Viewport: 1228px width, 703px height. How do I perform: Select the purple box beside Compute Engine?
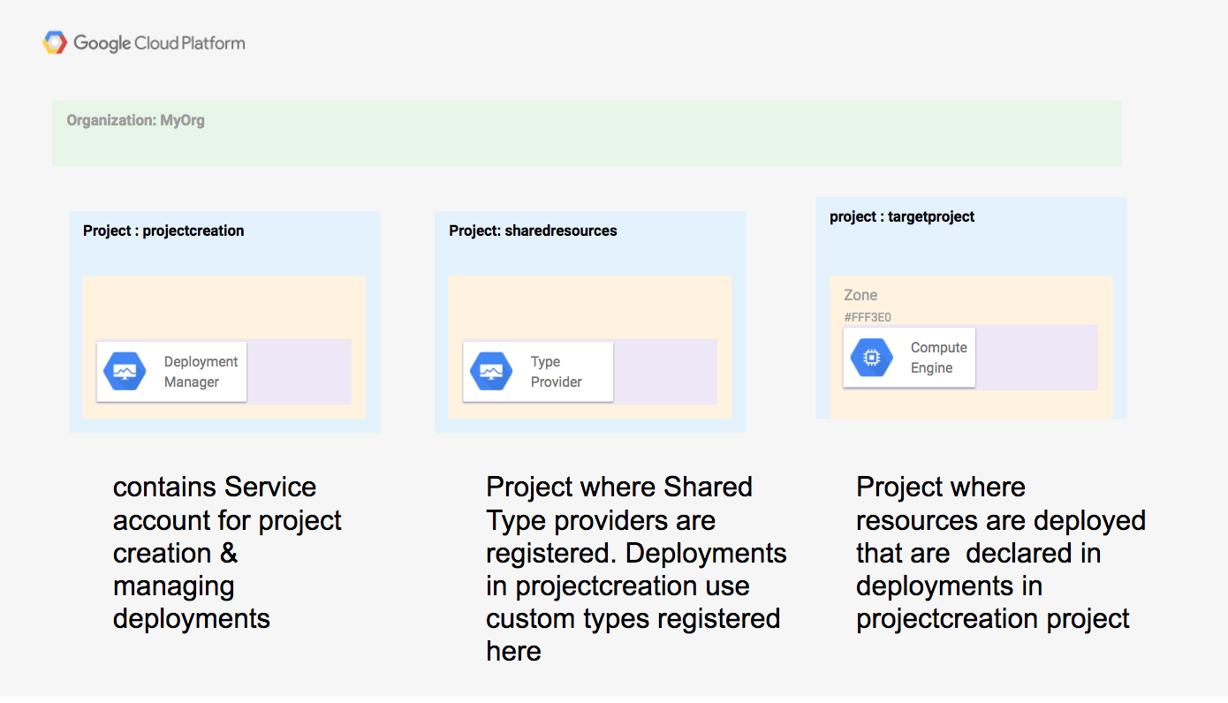(1036, 357)
